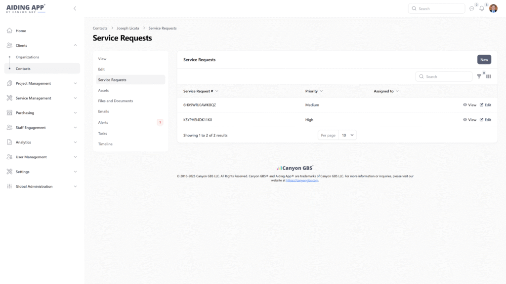The height and width of the screenshot is (284, 506).
Task: Edit service request 6HX9WRJ0AWK8QZ
Action: click(x=485, y=105)
